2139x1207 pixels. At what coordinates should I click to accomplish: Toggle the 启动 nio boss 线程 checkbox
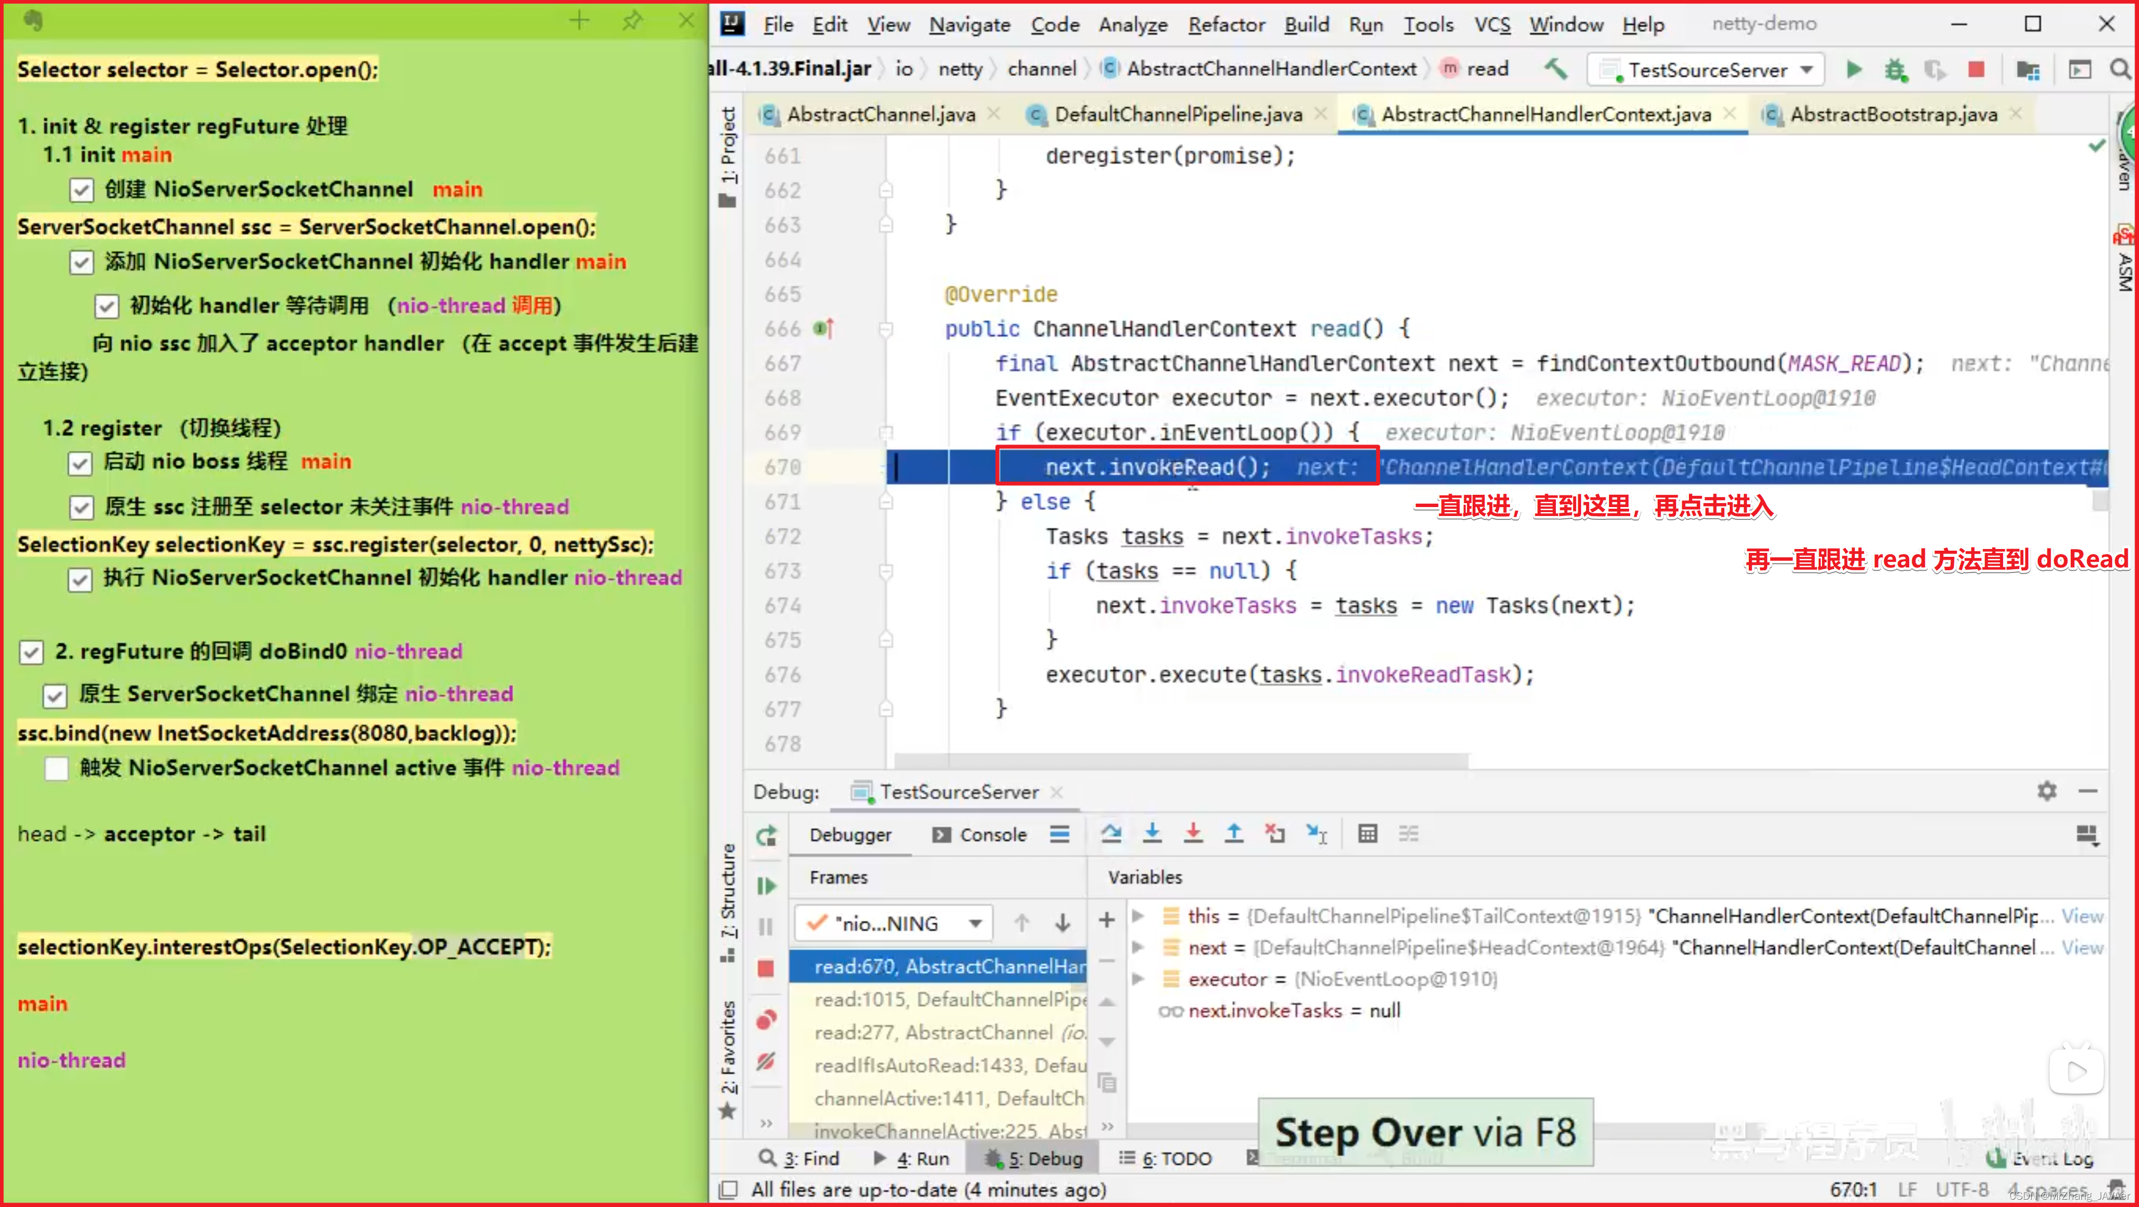click(x=81, y=463)
